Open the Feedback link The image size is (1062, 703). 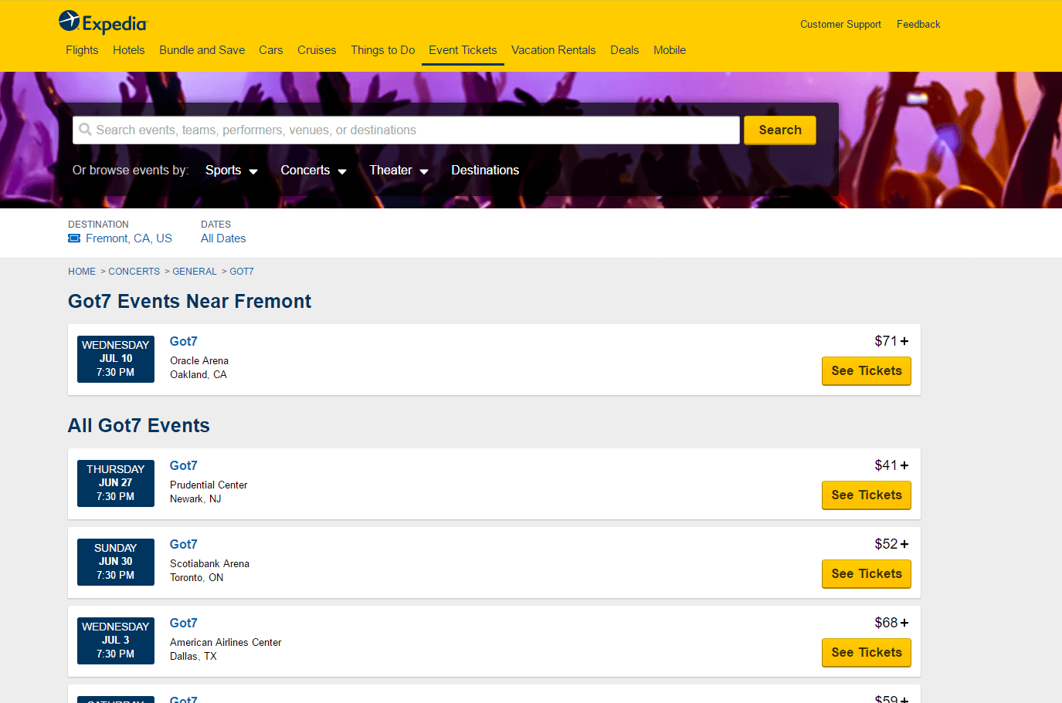pyautogui.click(x=918, y=25)
